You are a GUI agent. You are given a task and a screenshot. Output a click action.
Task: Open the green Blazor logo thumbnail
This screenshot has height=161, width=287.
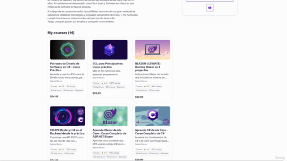[x=110, y=116]
